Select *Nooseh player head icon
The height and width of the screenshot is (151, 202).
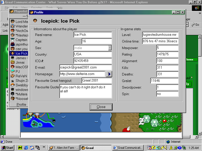pos(12,98)
